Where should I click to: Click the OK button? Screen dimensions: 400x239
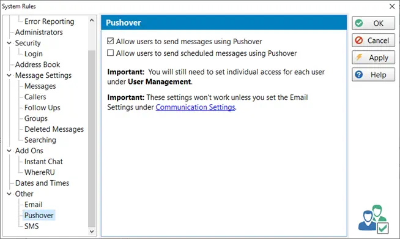(373, 23)
